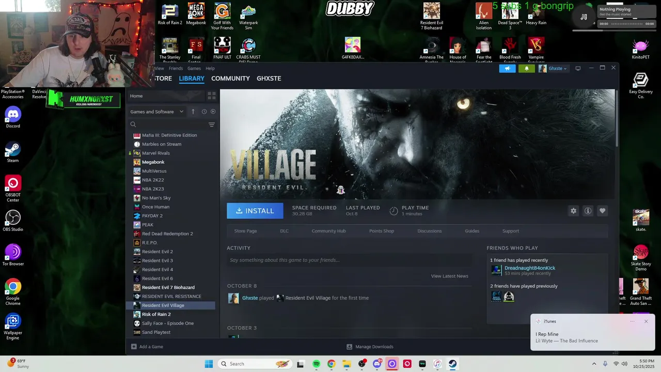Open Steam Friends menu
661x372 pixels.
click(x=176, y=68)
